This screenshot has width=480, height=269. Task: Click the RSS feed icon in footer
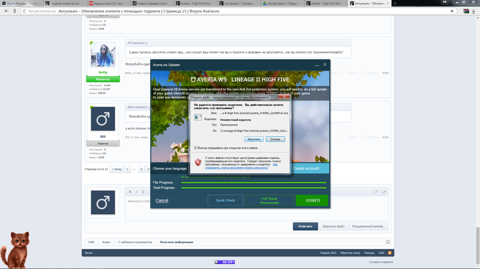[390, 252]
